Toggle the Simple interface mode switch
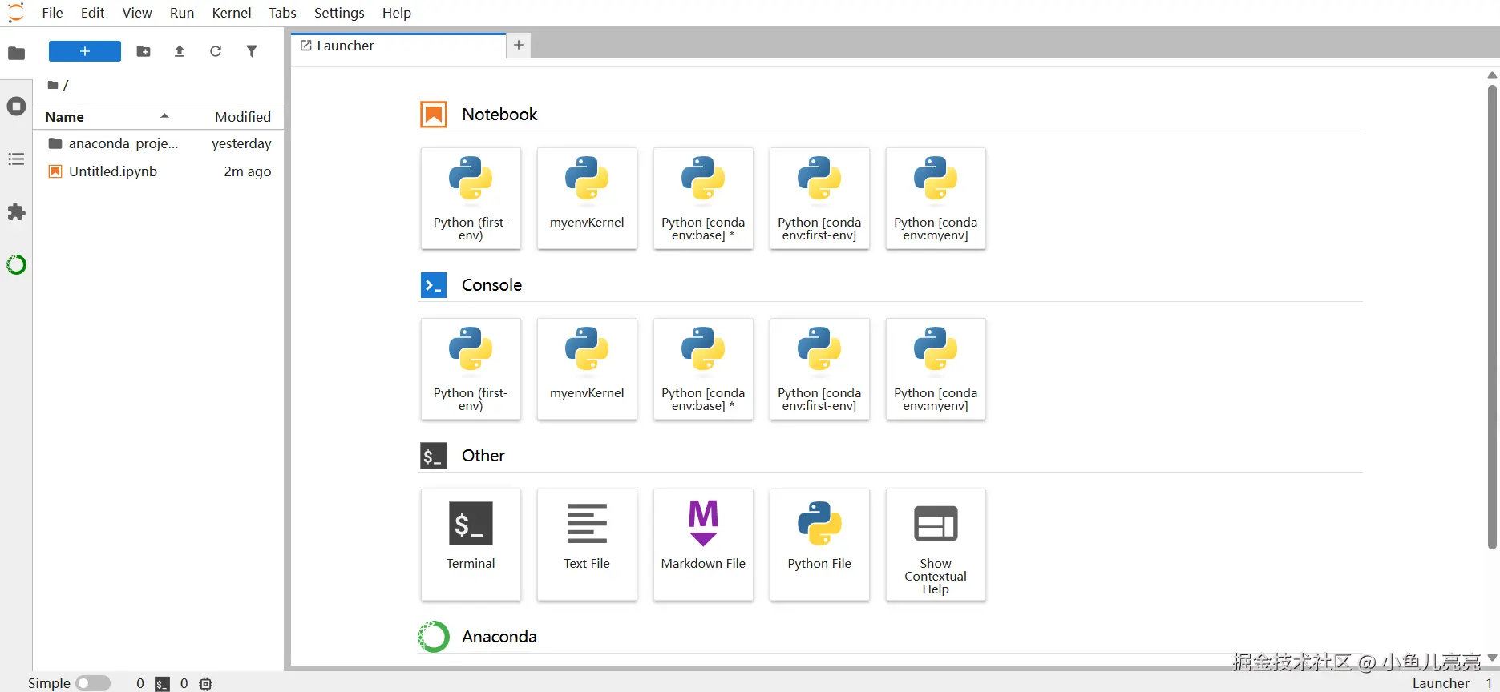Screen dimensions: 1500x692 (x=93, y=683)
